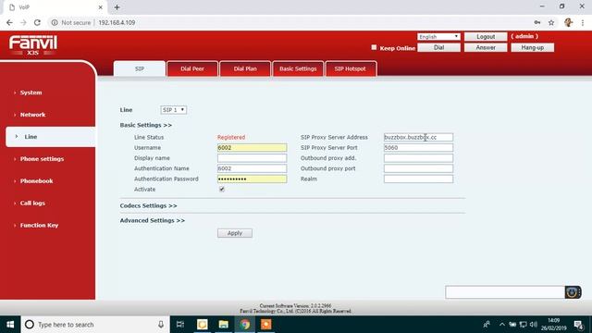The width and height of the screenshot is (592, 333).
Task: Click the Windows search box
Action: (x=95, y=325)
